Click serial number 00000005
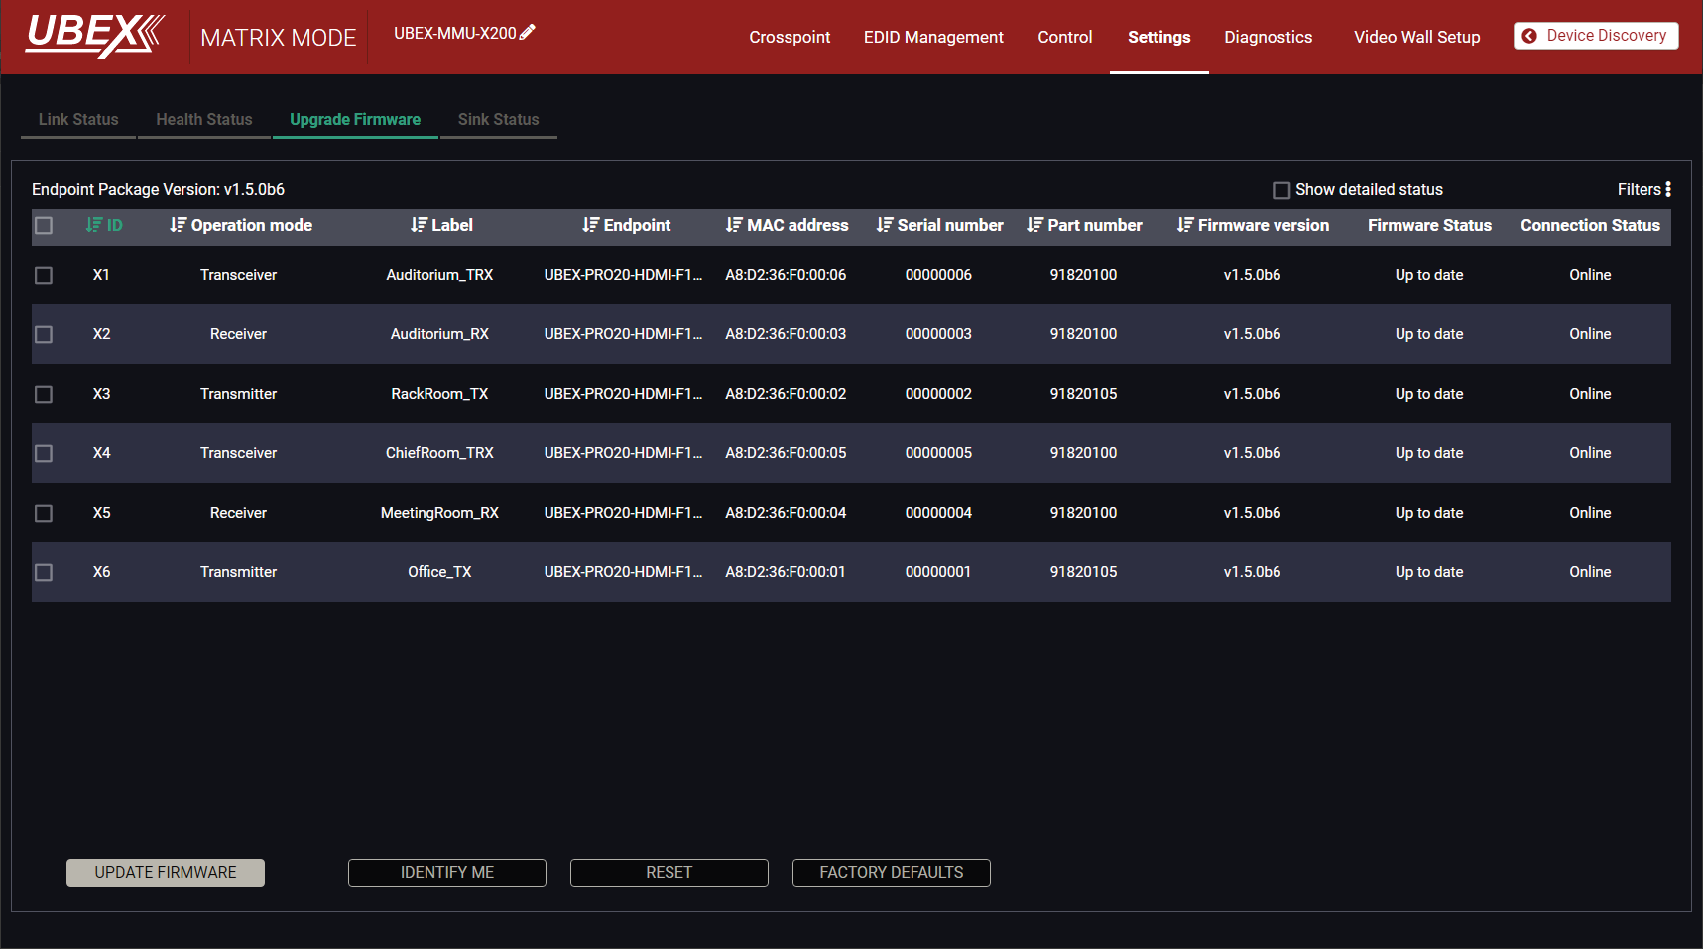Viewport: 1703px width, 949px height. (x=938, y=453)
